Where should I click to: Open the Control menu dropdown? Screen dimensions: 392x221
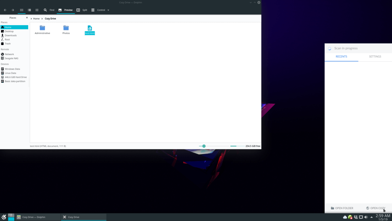[x=100, y=10]
